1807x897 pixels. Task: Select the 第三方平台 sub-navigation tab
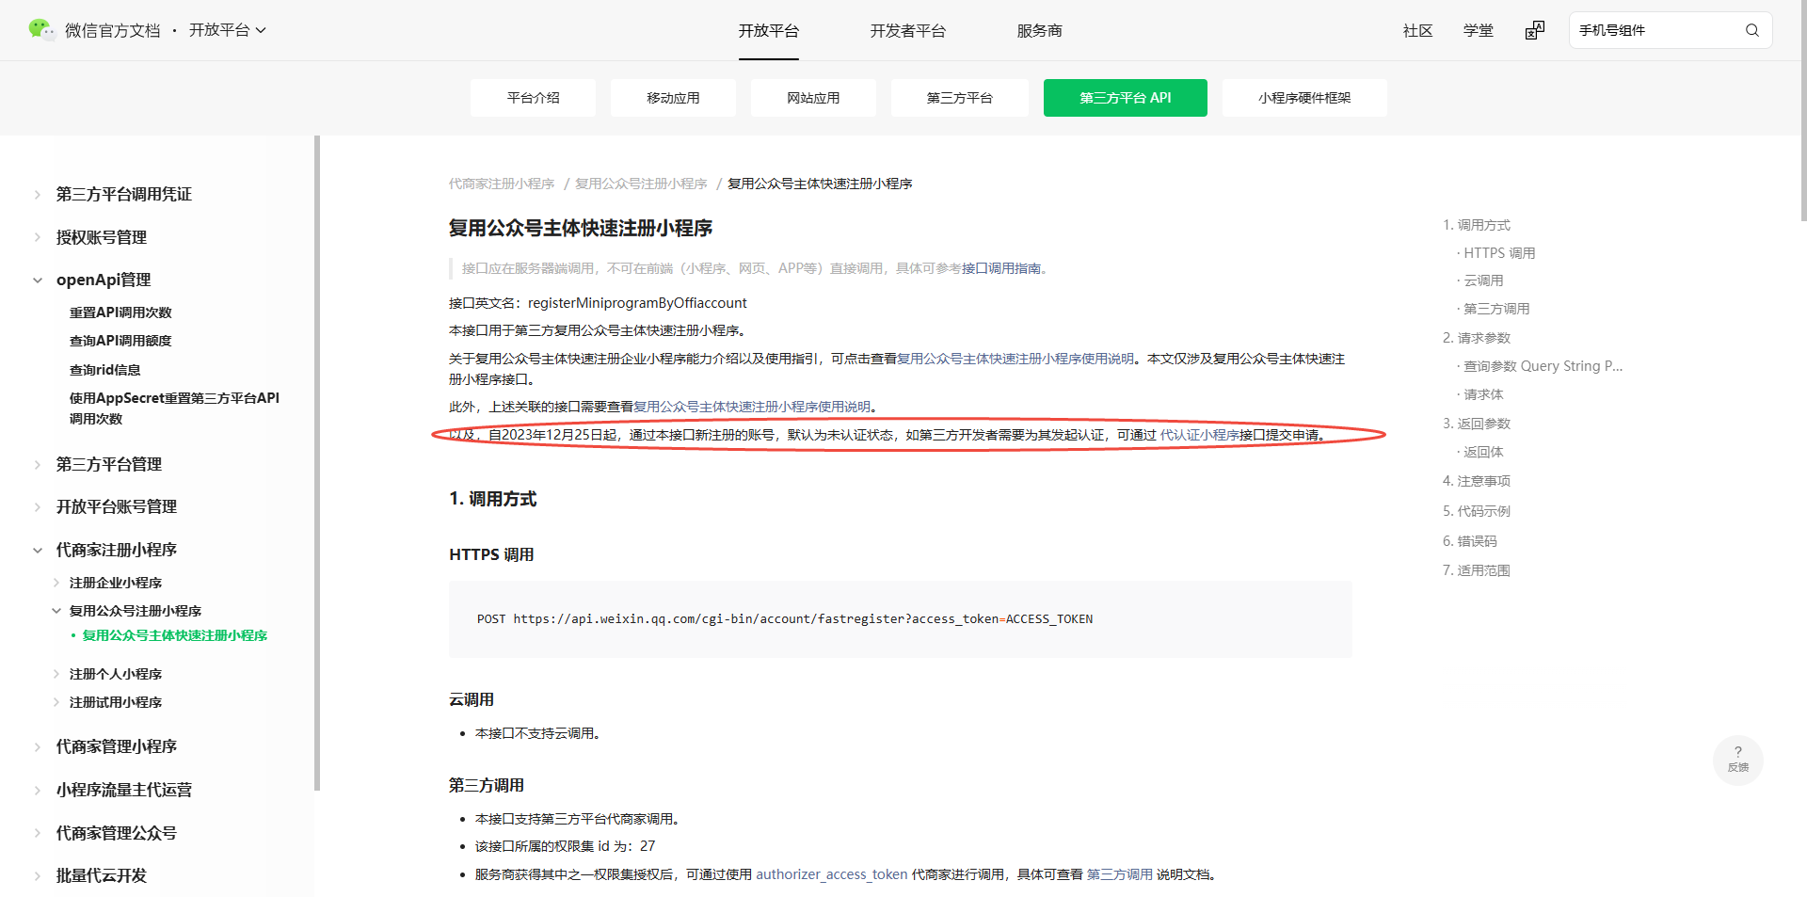959,98
